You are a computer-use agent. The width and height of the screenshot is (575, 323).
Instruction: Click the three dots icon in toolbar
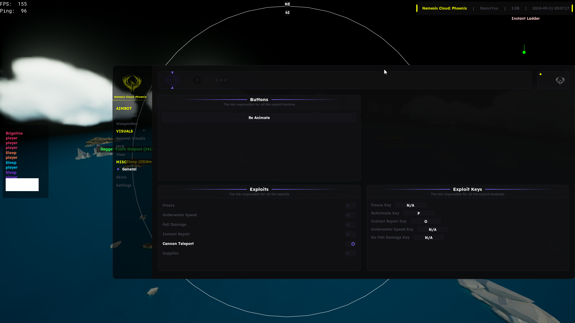[221, 80]
